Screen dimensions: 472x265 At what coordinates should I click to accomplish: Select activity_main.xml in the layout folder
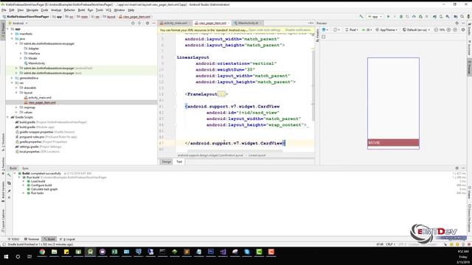click(39, 98)
